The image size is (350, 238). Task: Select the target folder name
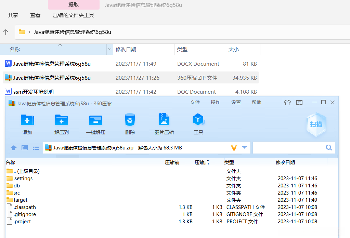pyautogui.click(x=21, y=200)
